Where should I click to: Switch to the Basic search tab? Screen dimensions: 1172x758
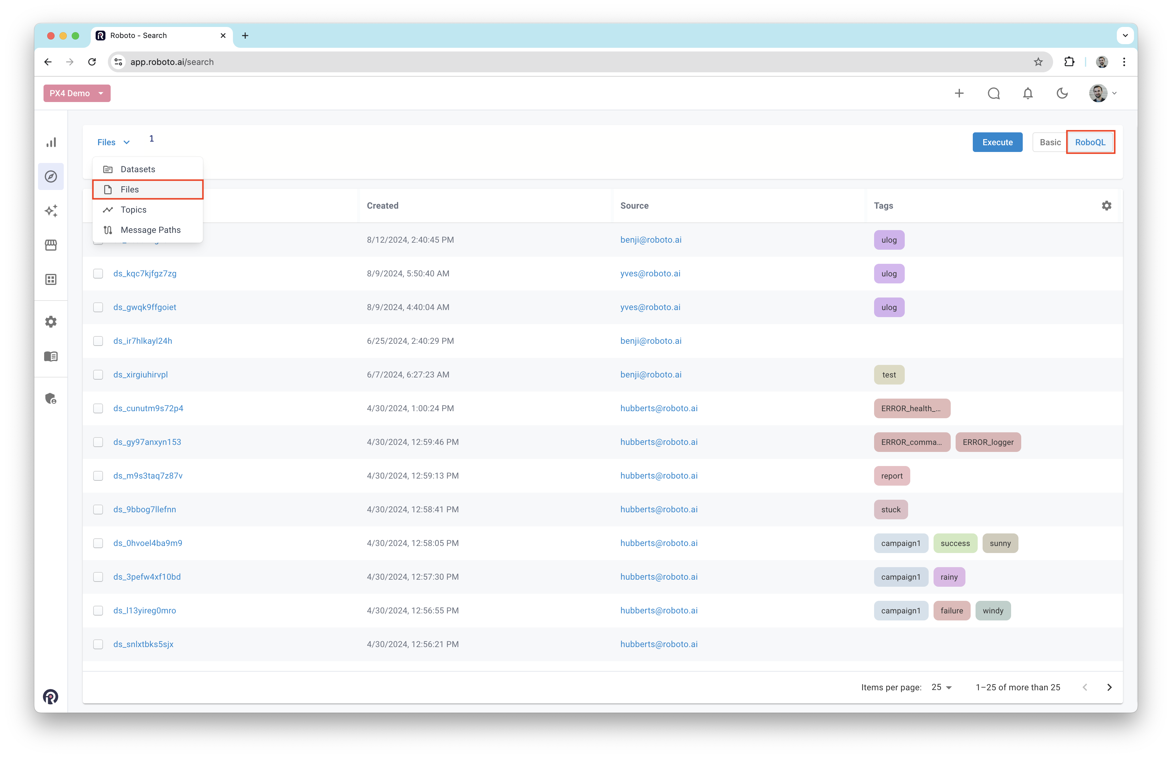click(x=1050, y=142)
